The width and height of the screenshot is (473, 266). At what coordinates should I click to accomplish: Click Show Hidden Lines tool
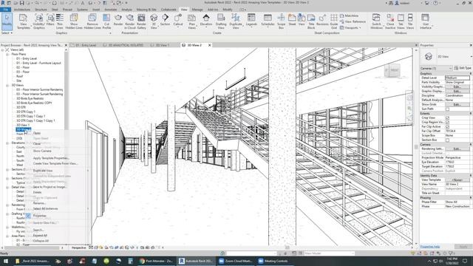coord(74,21)
